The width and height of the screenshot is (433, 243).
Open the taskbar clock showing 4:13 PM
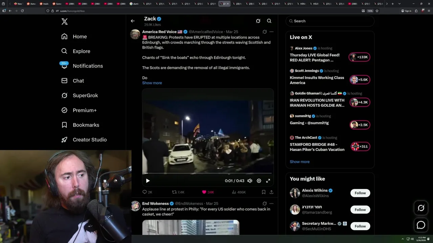[422, 239]
